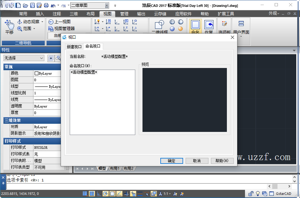The image size is (300, 198).
Task: Click the viewport preview pane
Action: (x=185, y=100)
